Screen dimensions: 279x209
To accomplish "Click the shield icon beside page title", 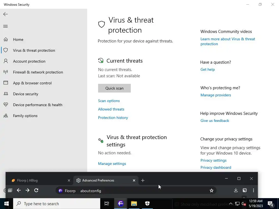I will pyautogui.click(x=101, y=24).
